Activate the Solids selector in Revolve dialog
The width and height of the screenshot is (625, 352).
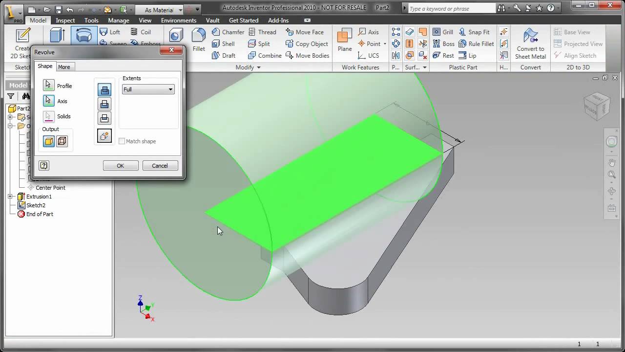pyautogui.click(x=49, y=116)
